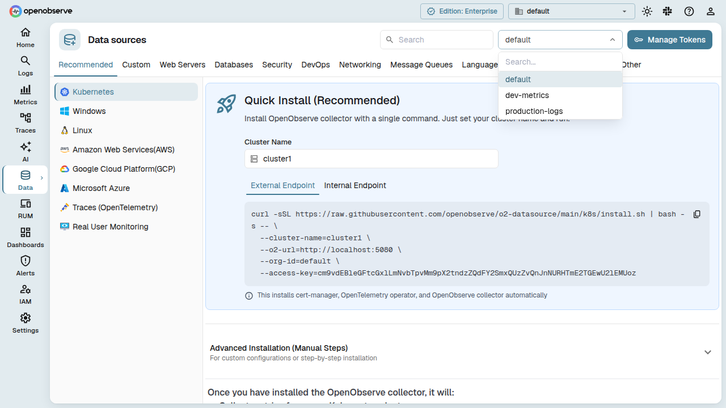Switch to the Networking tab
Viewport: 726px width, 408px height.
360,65
